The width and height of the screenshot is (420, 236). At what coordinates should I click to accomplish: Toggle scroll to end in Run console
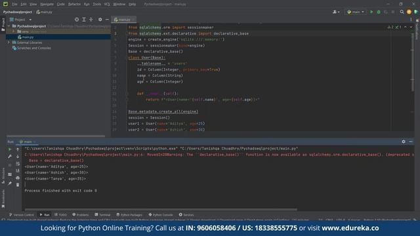pyautogui.click(x=18, y=170)
